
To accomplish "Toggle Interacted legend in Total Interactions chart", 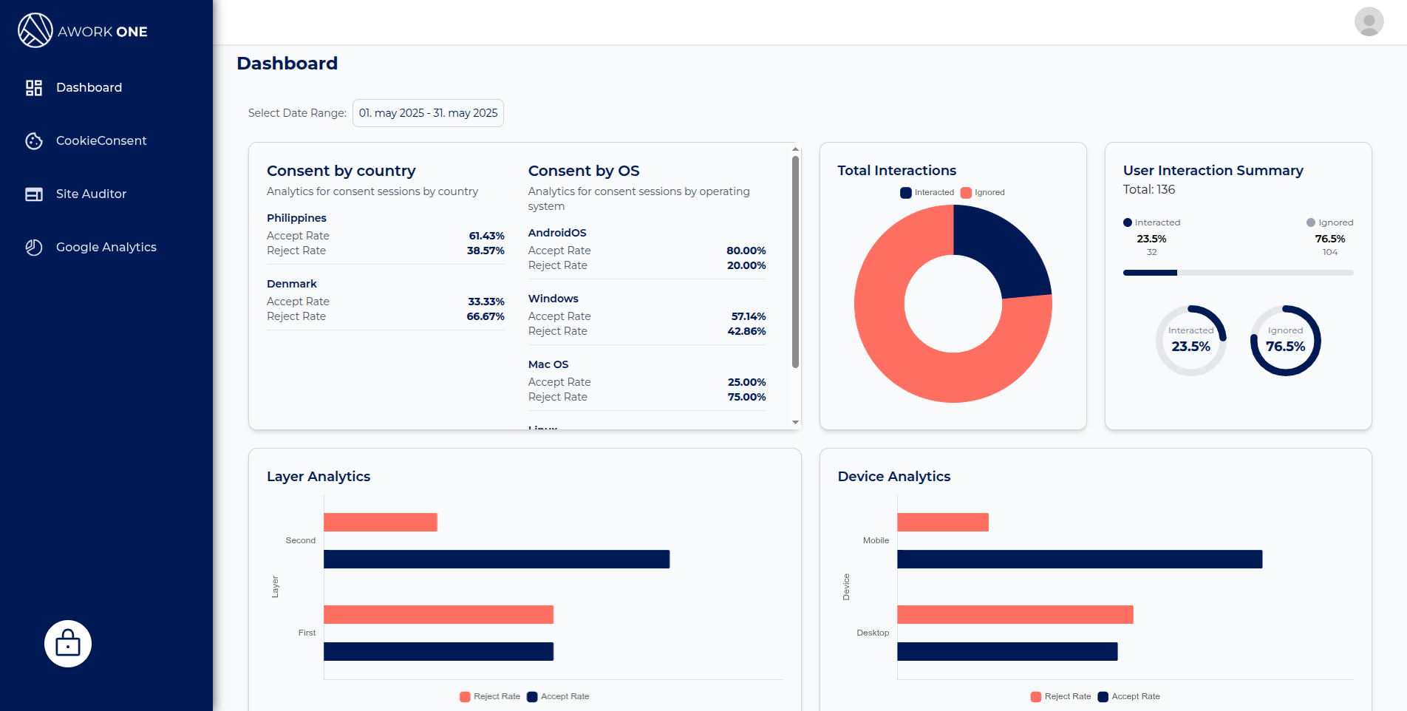I will coord(927,193).
